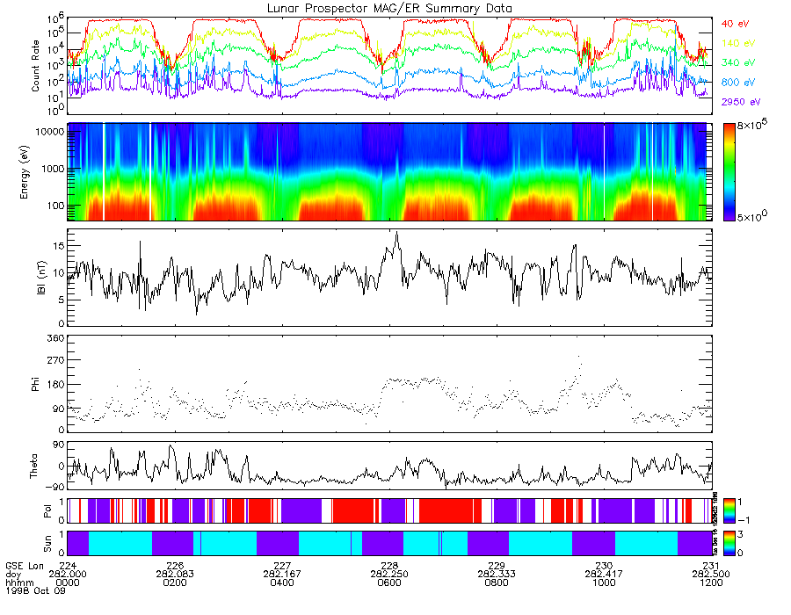791x615 pixels.
Task: Click the GSE longitude tick '228'
Action: (x=389, y=566)
